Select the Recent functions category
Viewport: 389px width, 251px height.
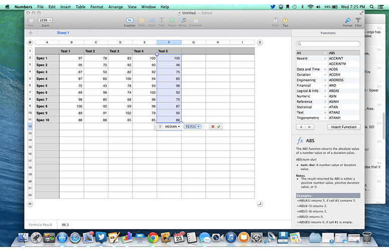[x=312, y=58]
